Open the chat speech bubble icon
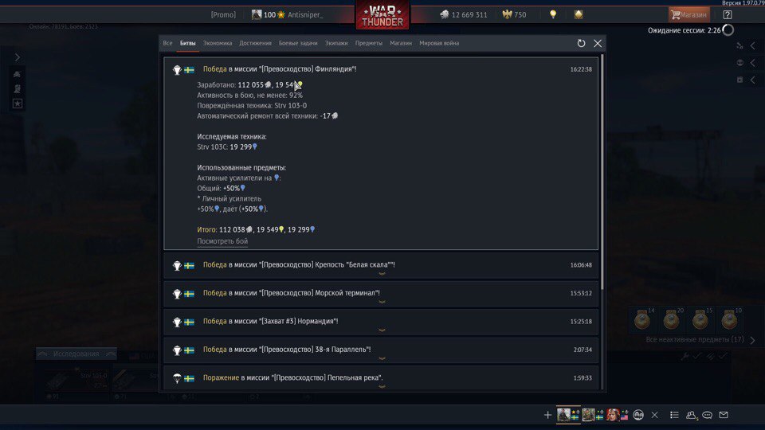Screen dimensions: 765x430 [x=707, y=415]
